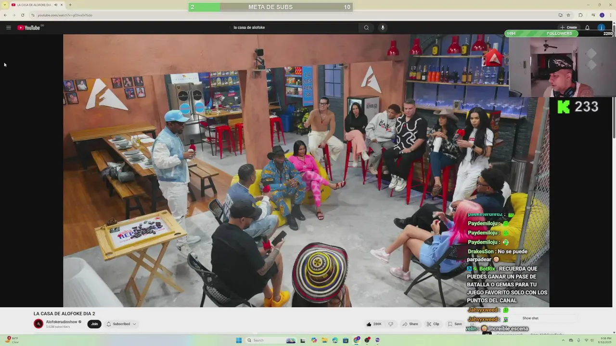Open Task View on the taskbar

303,340
